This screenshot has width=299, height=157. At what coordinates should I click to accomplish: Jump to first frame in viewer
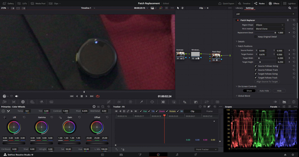[x=72, y=96]
